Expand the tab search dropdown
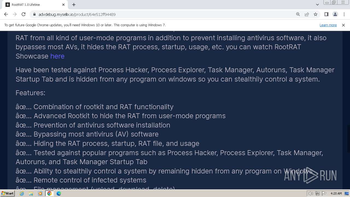Image resolution: width=350 pixels, height=197 pixels. (317, 5)
